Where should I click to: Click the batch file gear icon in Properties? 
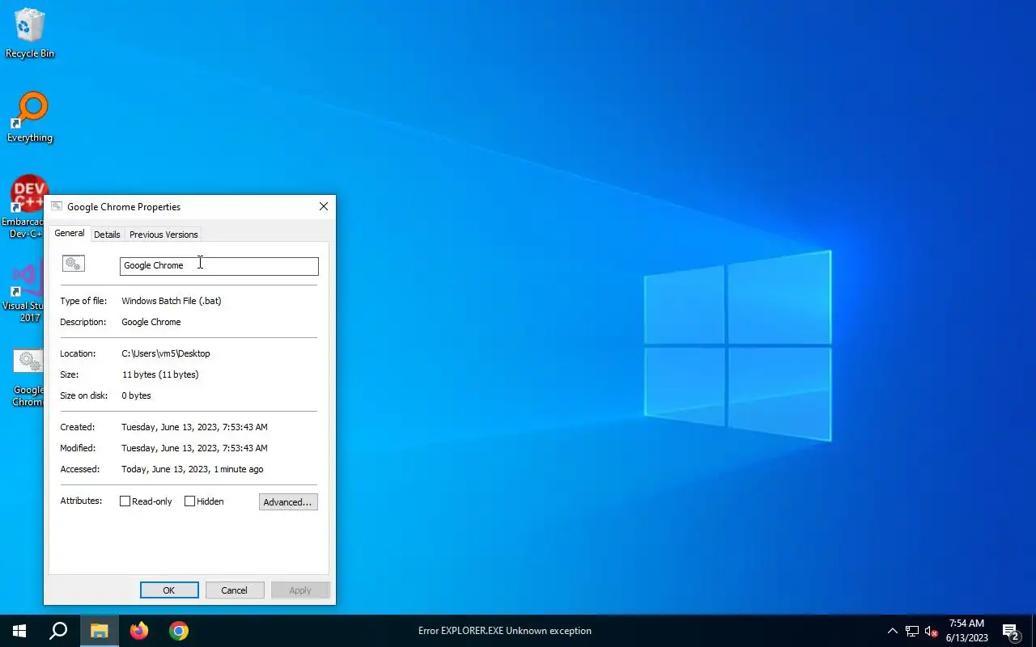[74, 264]
